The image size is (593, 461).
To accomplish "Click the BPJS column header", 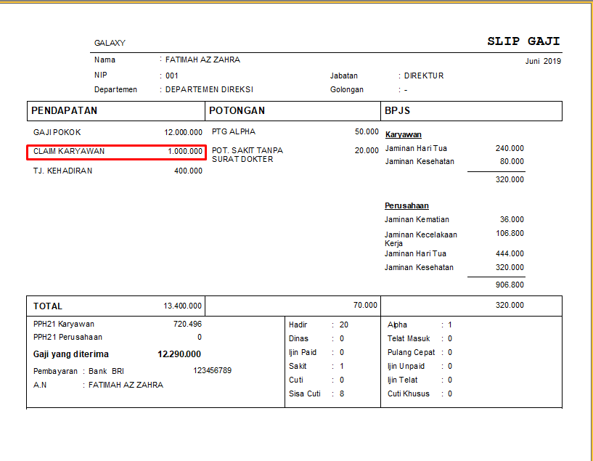I will (x=398, y=111).
